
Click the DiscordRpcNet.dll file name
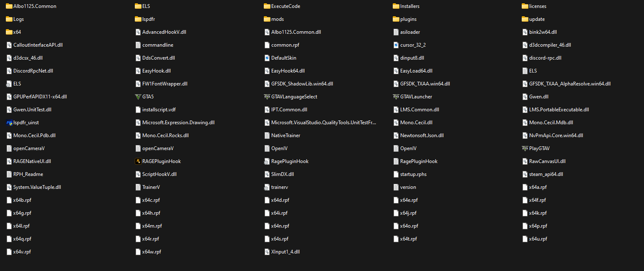click(33, 71)
